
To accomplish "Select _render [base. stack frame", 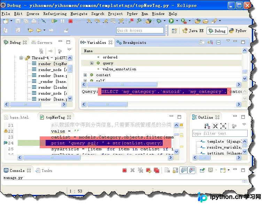I will coord(50,81).
